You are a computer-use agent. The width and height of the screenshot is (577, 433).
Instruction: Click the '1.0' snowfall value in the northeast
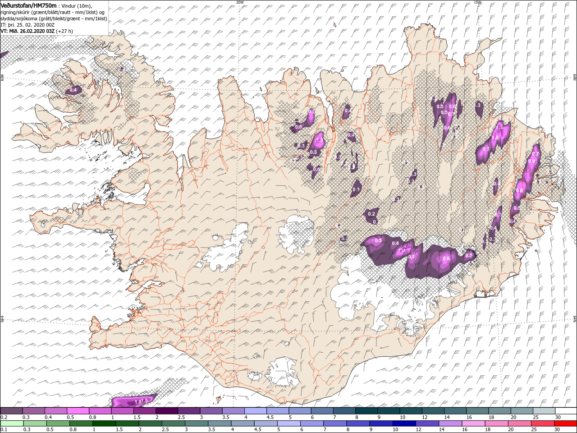pos(495,138)
